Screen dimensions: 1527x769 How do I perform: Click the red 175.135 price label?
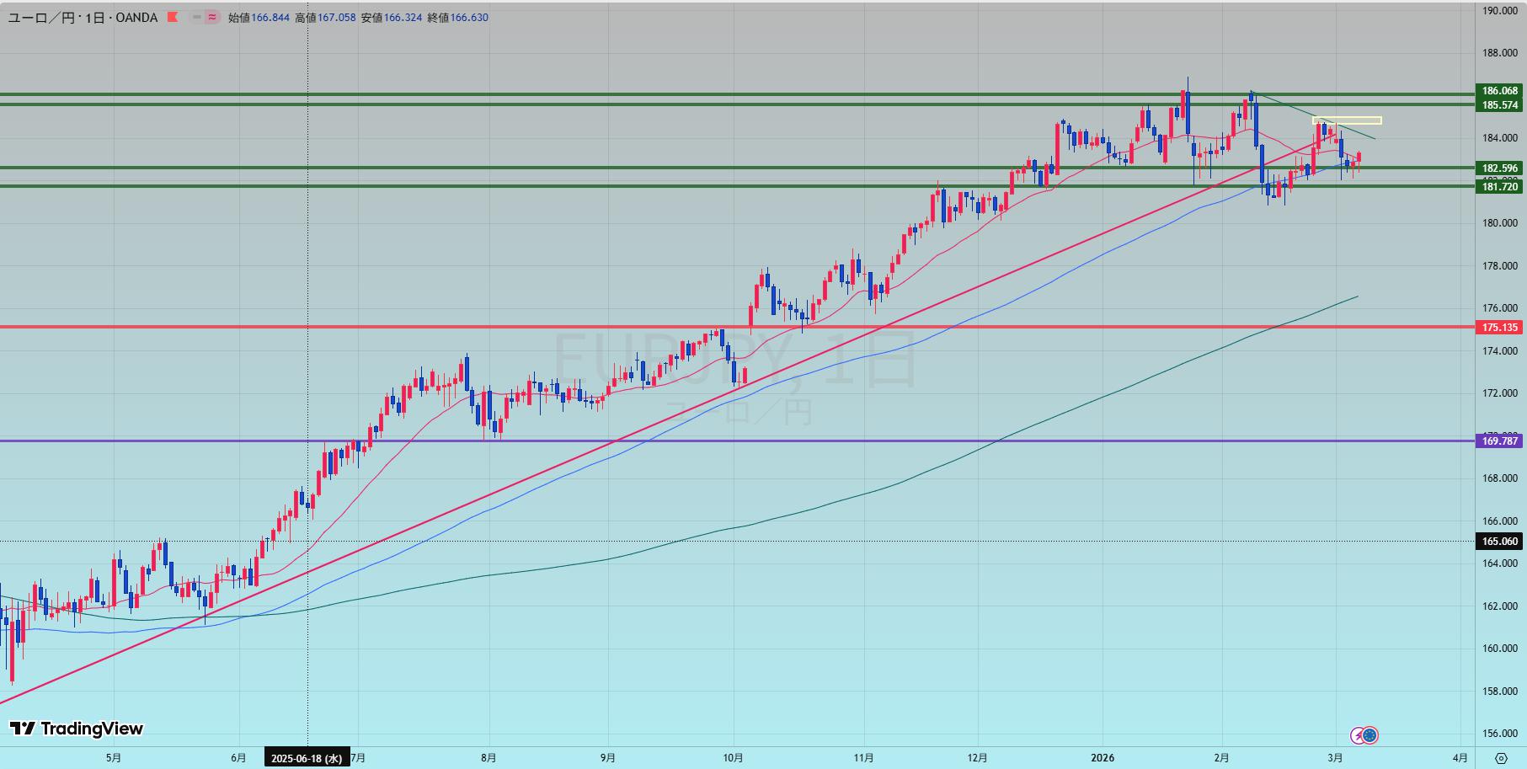(1499, 328)
